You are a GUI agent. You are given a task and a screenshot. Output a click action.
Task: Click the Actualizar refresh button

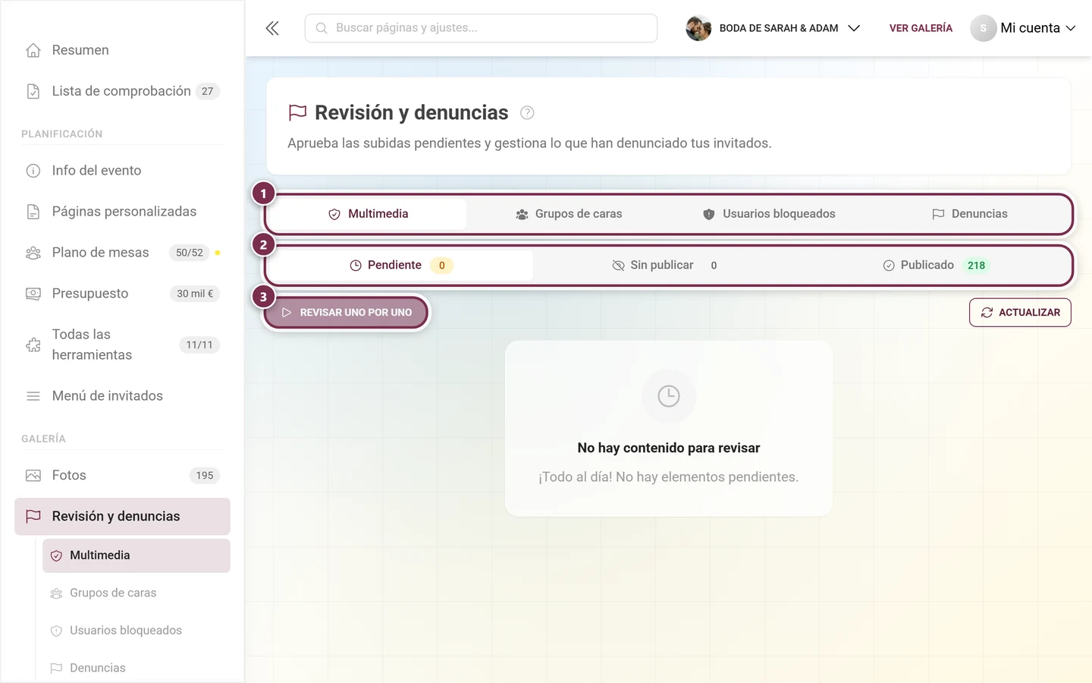tap(1020, 313)
